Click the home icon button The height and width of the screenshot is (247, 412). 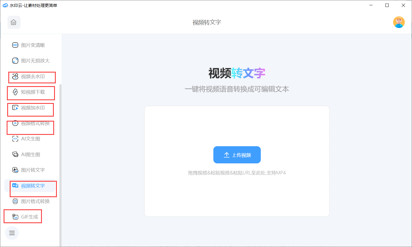14,22
